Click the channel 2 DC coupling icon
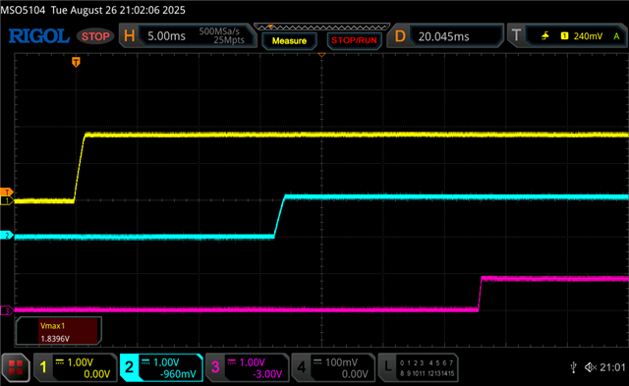Viewport: 629px width, 386px height. tap(145, 362)
